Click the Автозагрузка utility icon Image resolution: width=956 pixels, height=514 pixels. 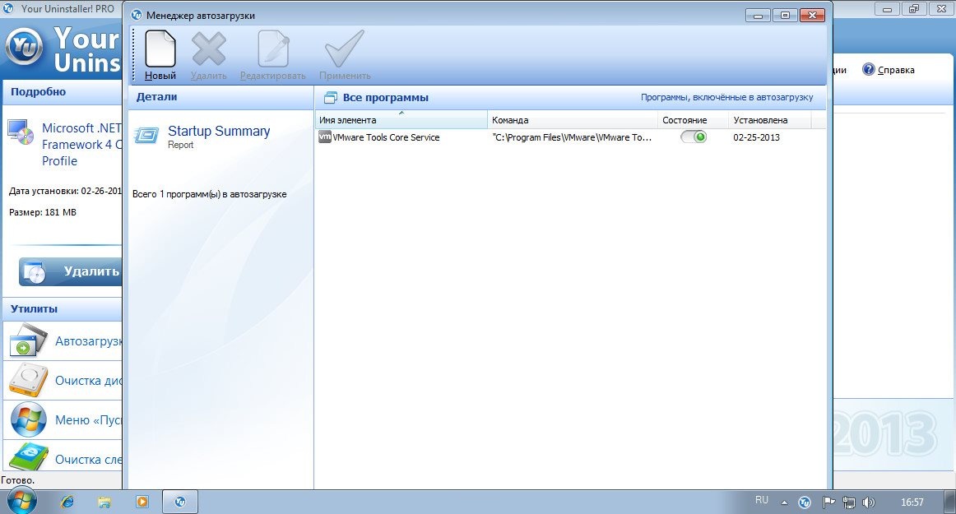click(28, 340)
